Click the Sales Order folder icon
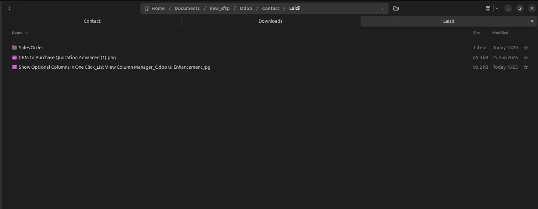 point(14,47)
